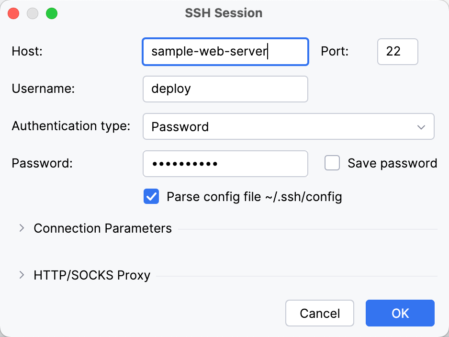The height and width of the screenshot is (337, 449).
Task: Click the disclosure triangle beside HTTP/SOCKS Proxy
Action: click(x=21, y=275)
